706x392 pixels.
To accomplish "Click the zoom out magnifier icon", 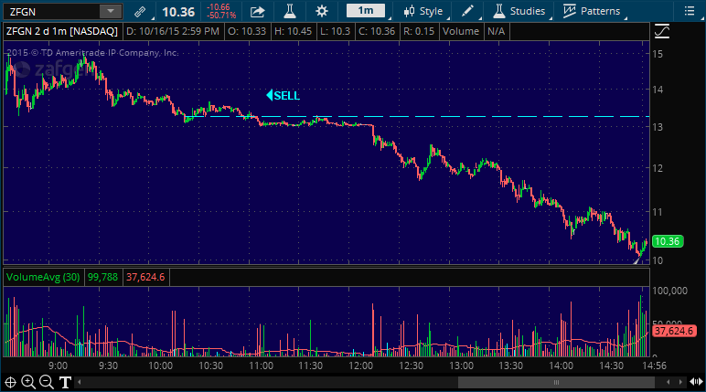I will pyautogui.click(x=46, y=382).
